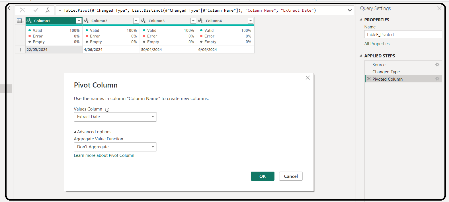Change Column1 data type ABC icon
This screenshot has height=202, width=449.
coord(29,21)
